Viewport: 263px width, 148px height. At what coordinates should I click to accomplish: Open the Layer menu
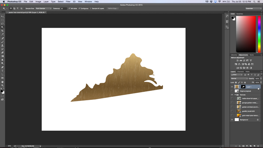coord(46,2)
